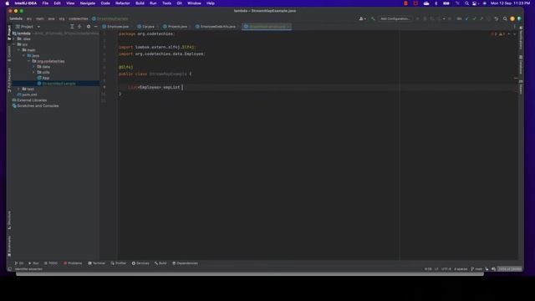Hide the Project tool window
Viewport: 535px width, 301px height.
pos(96,27)
